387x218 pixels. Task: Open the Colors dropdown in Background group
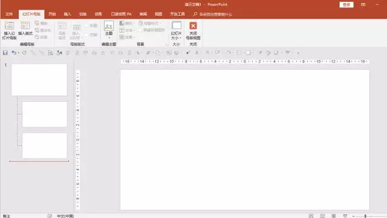127,23
